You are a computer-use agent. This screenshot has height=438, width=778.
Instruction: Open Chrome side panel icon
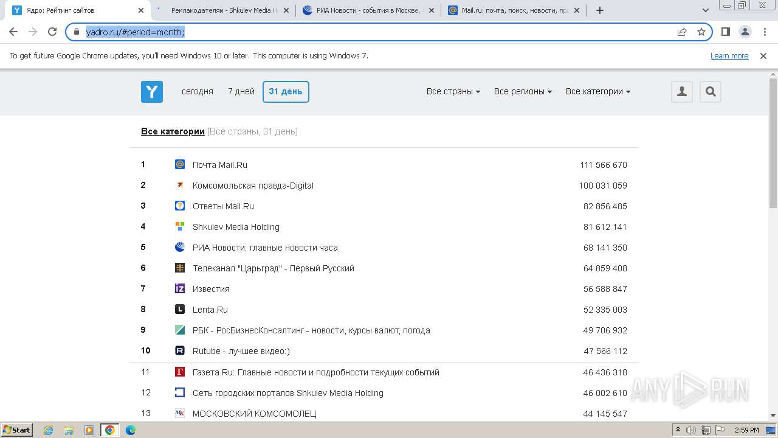(726, 32)
